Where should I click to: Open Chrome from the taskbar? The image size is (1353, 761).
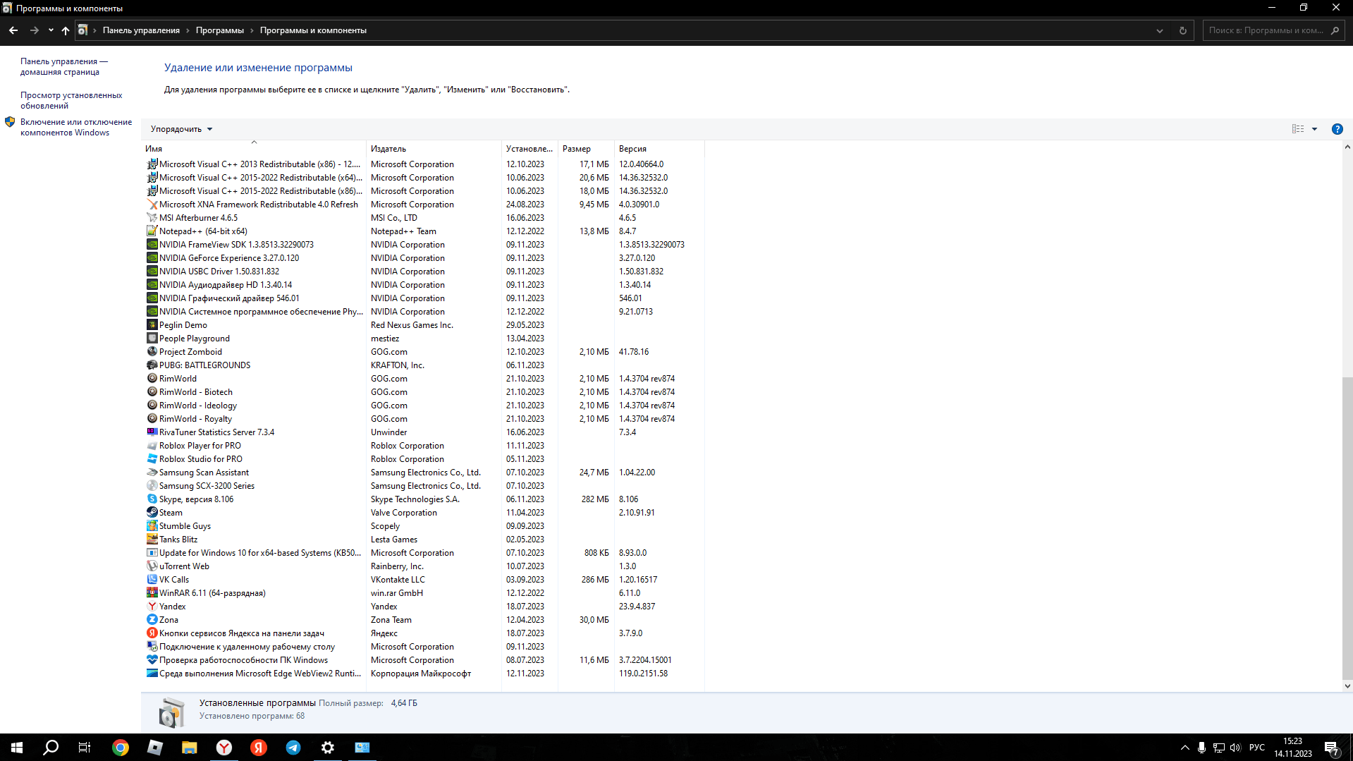point(121,748)
